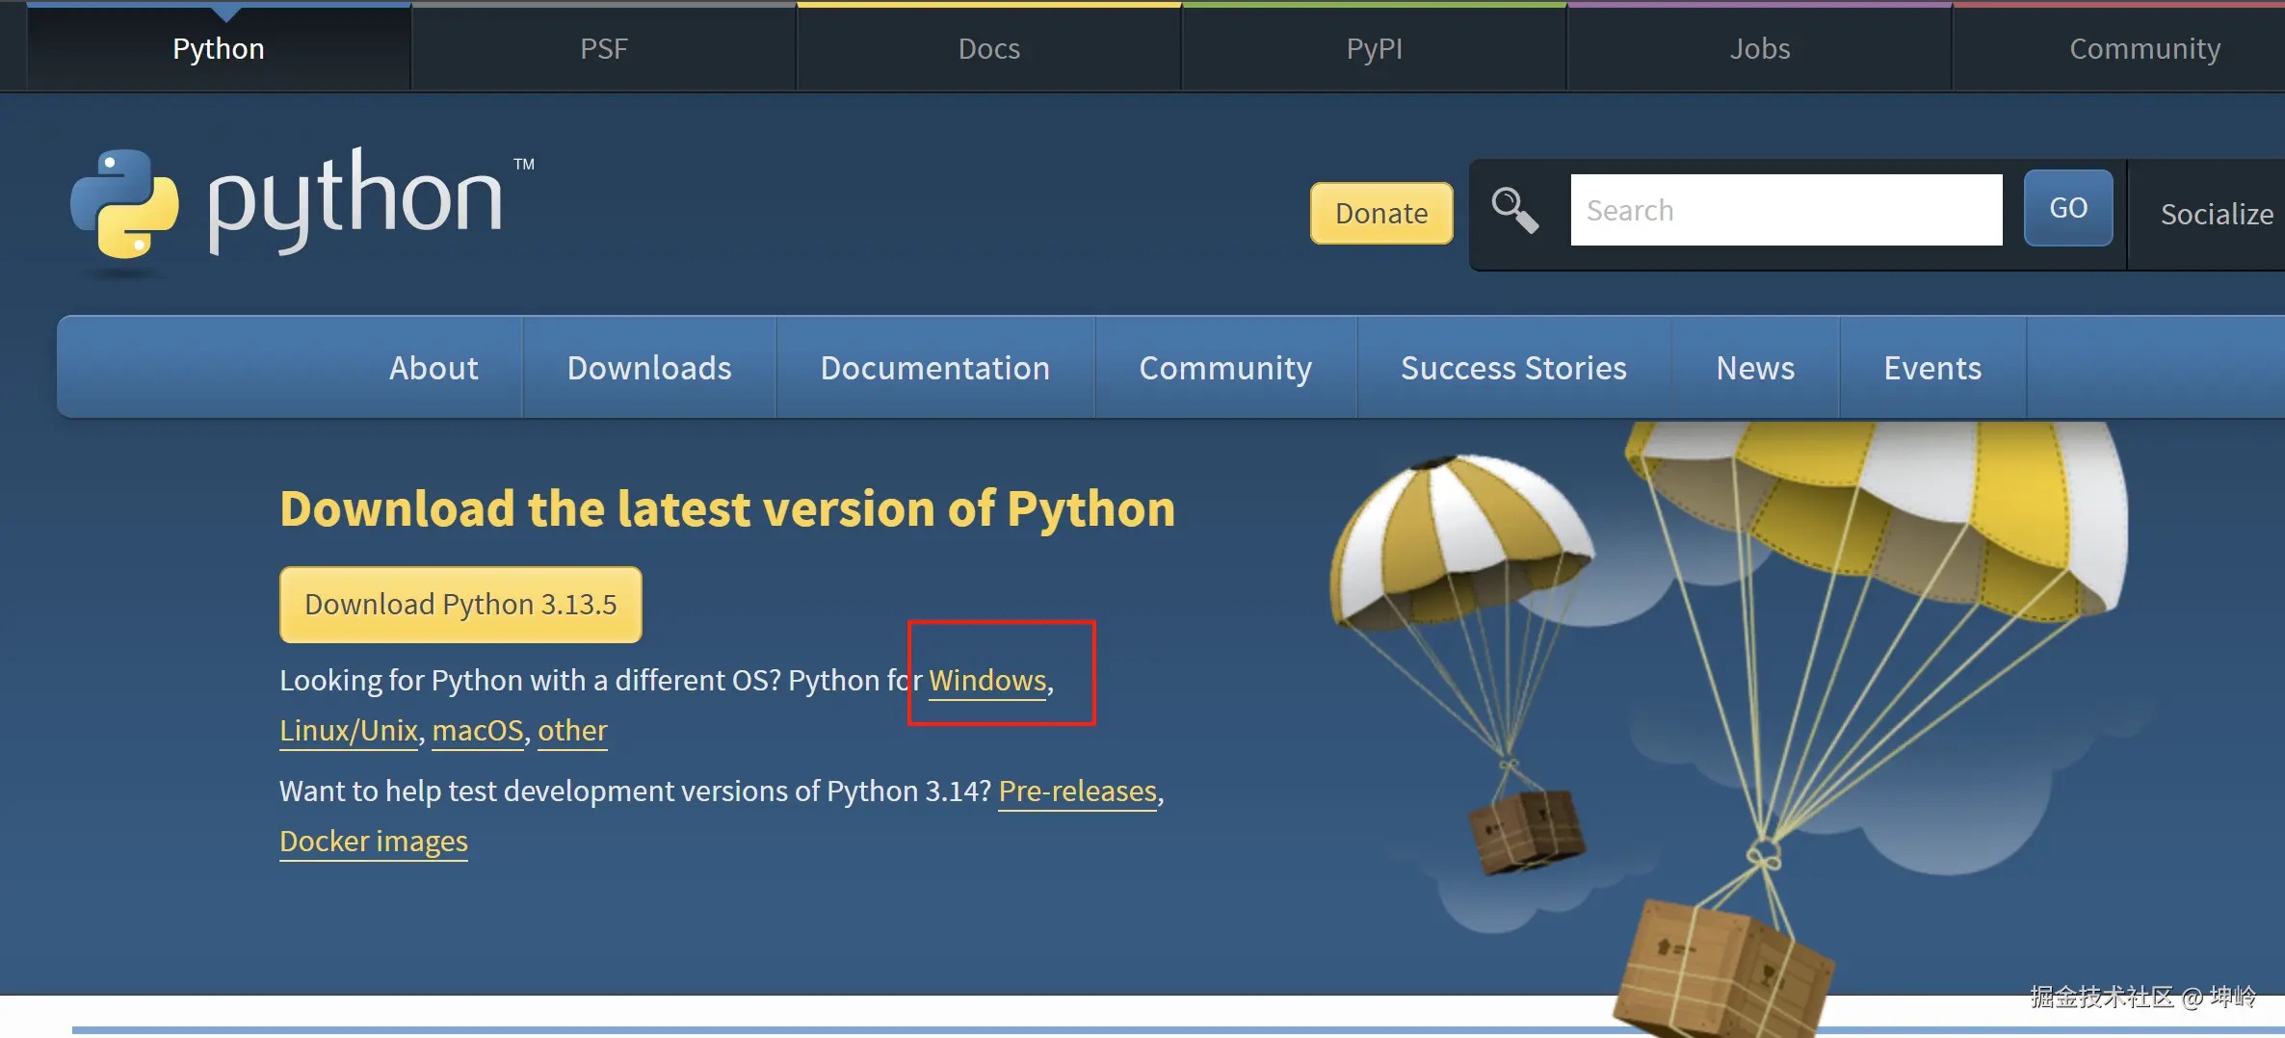Open the Linux/Unix download link
This screenshot has height=1038, width=2285.
click(x=349, y=730)
